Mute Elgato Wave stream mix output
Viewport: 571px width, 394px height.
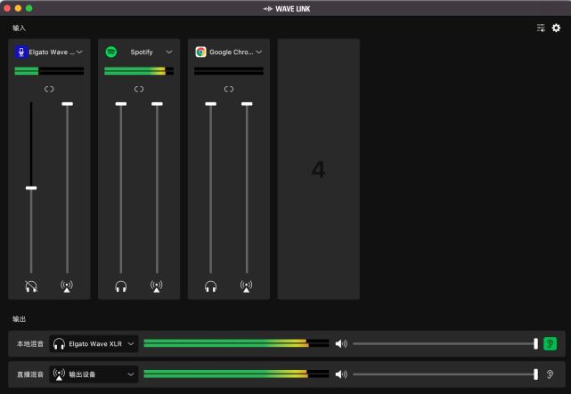pyautogui.click(x=67, y=286)
